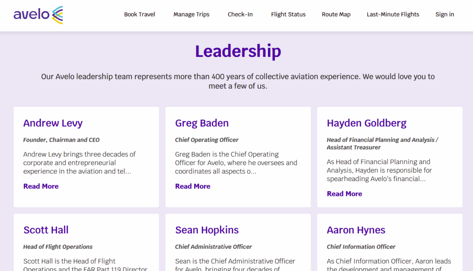Read more about Andrew Levy
Viewport: 473px width, 271px height.
tap(41, 186)
